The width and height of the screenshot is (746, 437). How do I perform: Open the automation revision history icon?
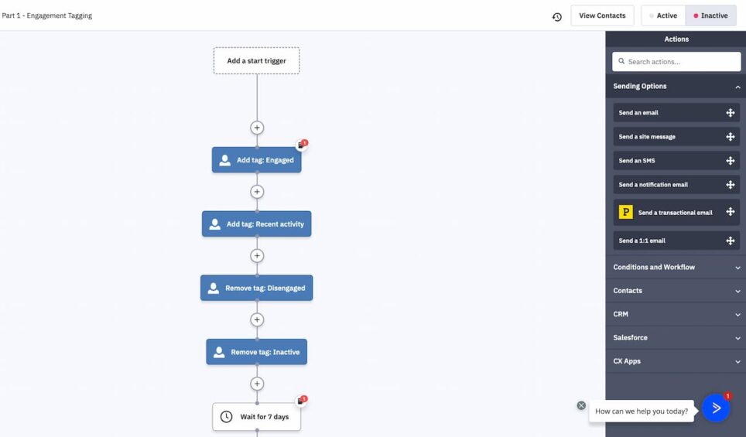[556, 16]
